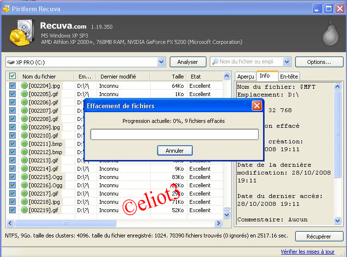Click the green status icon of [002204].jpg
Image resolution: width=347 pixels, height=257 pixels.
click(x=24, y=86)
